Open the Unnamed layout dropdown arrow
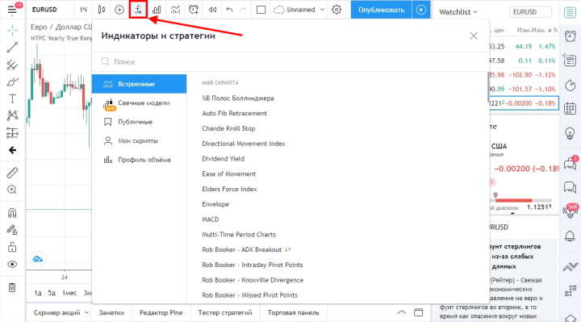Screen dimensions: 581x322 pos(322,10)
